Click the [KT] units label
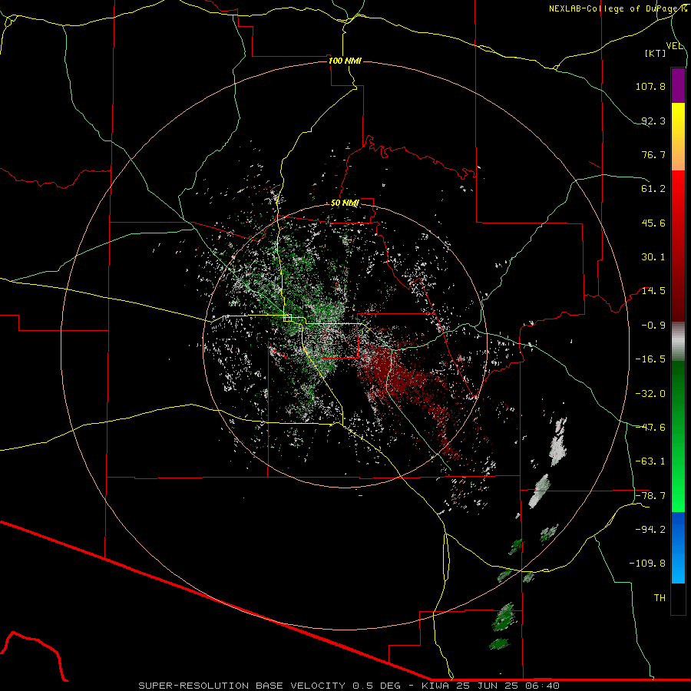The height and width of the screenshot is (691, 691). click(656, 53)
